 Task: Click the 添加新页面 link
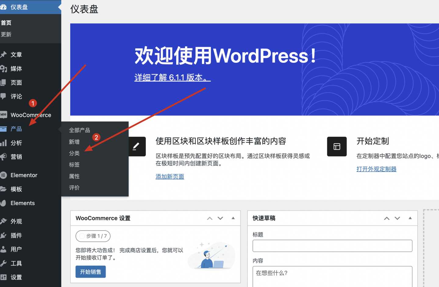coord(170,177)
